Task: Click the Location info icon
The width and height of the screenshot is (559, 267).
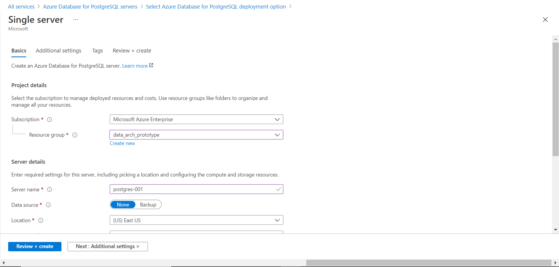Action: [41, 220]
